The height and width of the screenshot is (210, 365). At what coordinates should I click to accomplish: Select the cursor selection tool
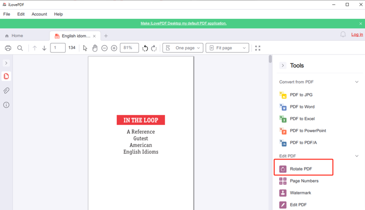point(85,48)
